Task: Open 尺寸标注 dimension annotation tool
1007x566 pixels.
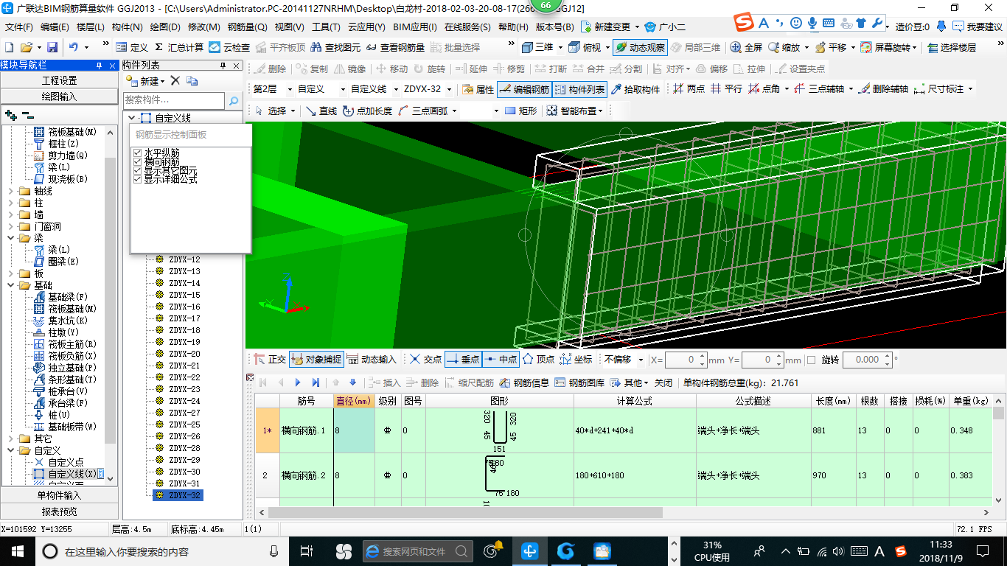Action: [x=938, y=89]
